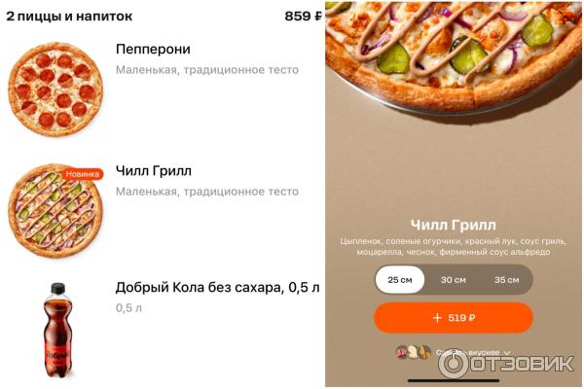This screenshot has width=584, height=389.
Task: Tap the home indicator bar at bottom
Action: (454, 381)
